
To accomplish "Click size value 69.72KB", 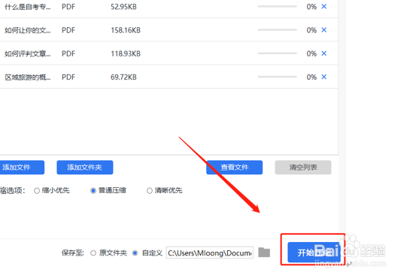I will (x=123, y=77).
